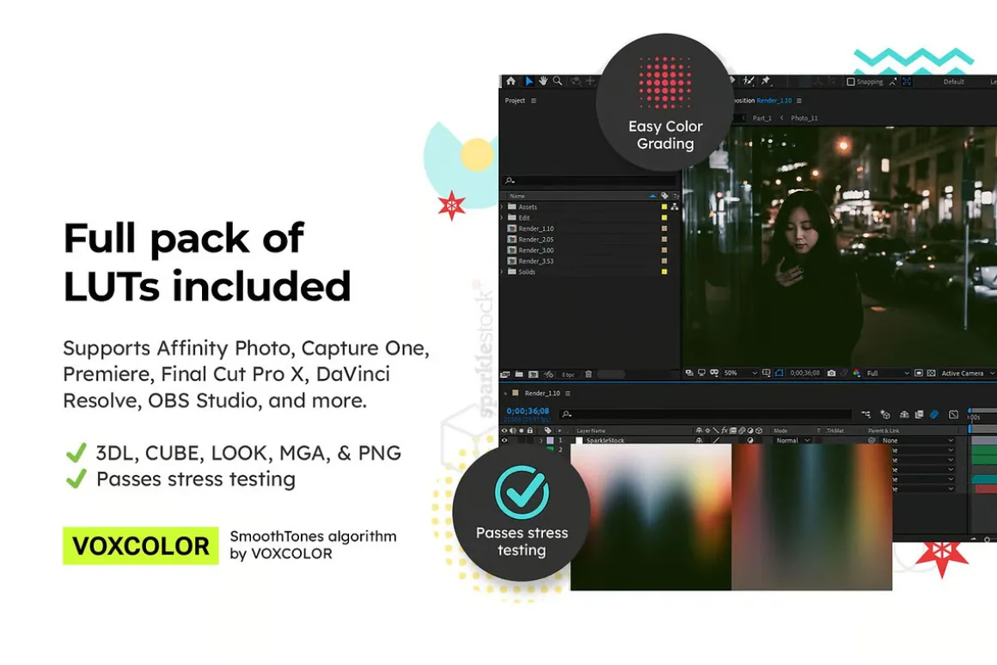Screen dimensions: 997x665
Task: Click the shy layers hide icon in timeline
Action: (x=904, y=414)
